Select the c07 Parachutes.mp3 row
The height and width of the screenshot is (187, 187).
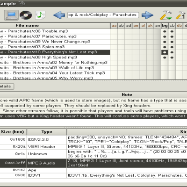(x=55, y=36)
